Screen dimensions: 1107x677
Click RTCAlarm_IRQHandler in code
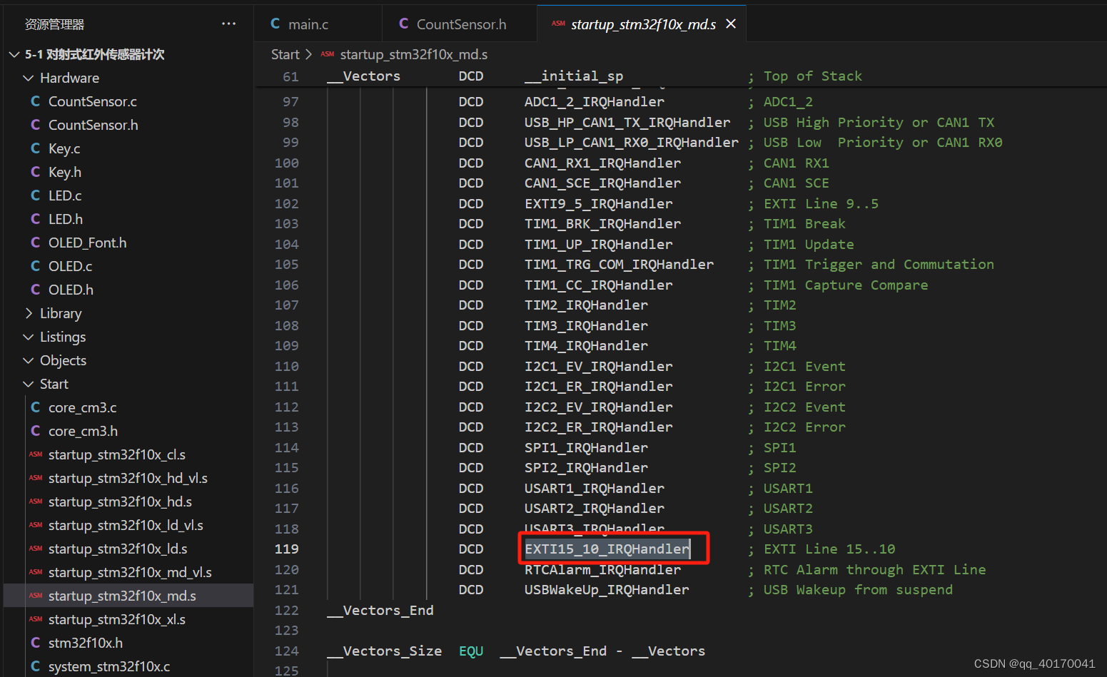[x=603, y=569]
